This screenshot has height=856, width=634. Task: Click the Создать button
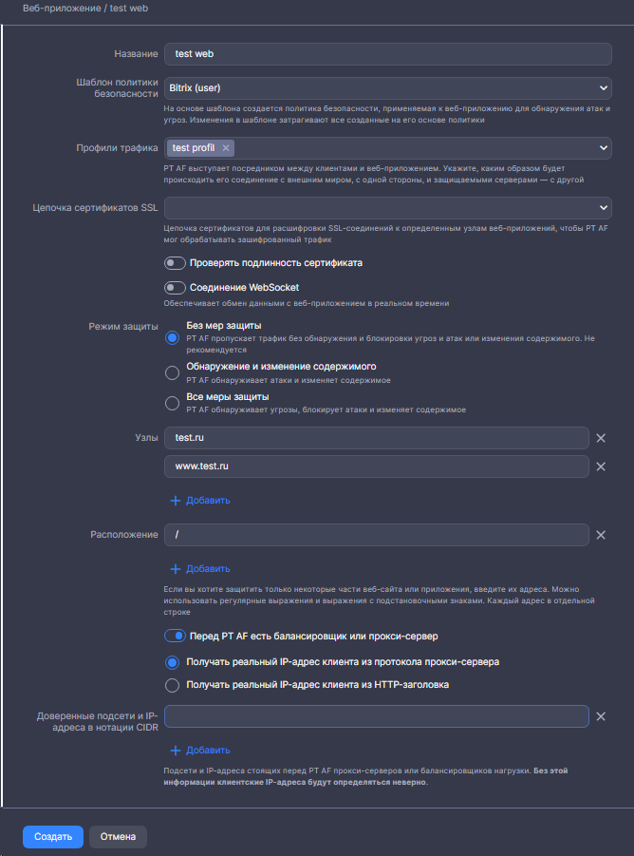coord(53,837)
